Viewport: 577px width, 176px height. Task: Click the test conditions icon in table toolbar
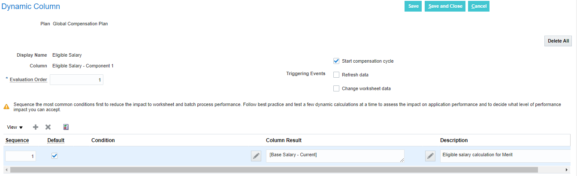click(x=66, y=127)
